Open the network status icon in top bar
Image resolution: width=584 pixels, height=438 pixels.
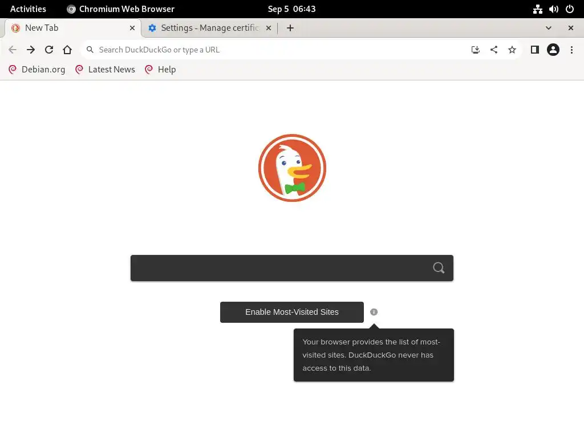click(x=537, y=9)
